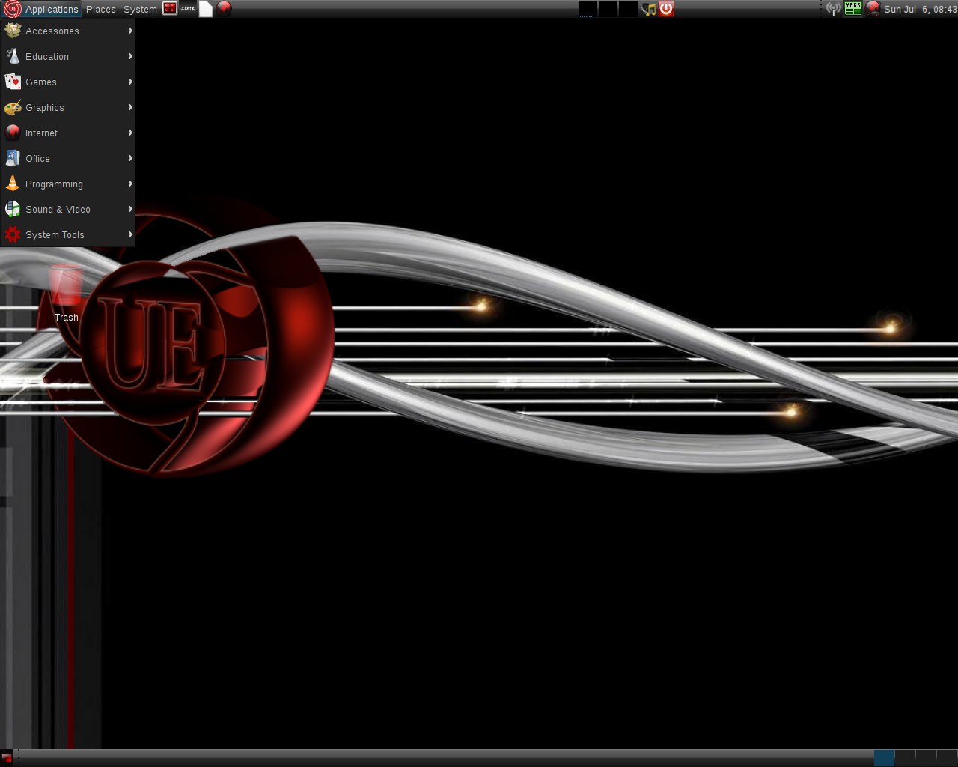Screen dimensions: 958x767
Task: Launch the red terminal launcher in panel
Action: [170, 9]
